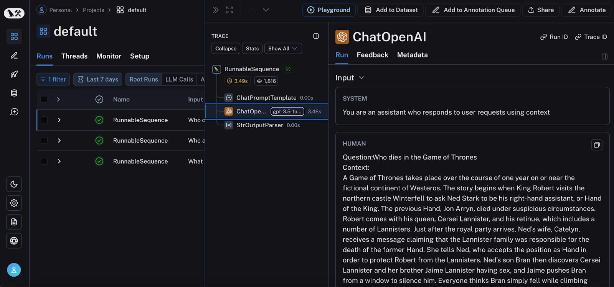
Task: Switch to the Runs tab
Action: pos(45,56)
